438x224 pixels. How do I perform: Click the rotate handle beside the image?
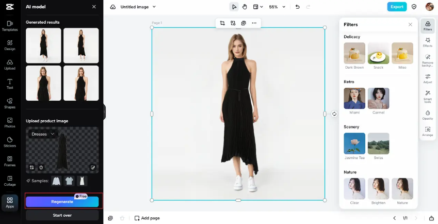(x=334, y=114)
